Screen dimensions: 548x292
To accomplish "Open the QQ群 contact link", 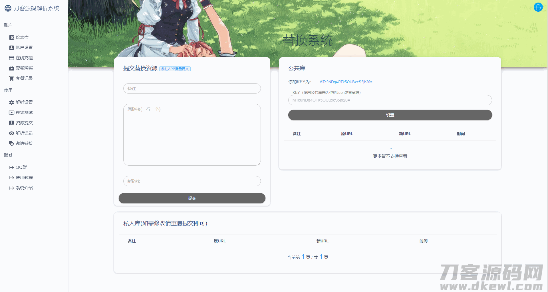I will tap(21, 167).
